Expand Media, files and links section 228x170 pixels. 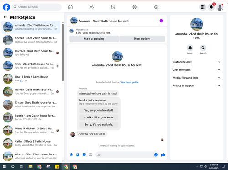197,78
